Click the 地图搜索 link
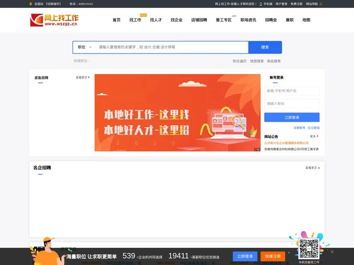This screenshot has width=354, height=265. [x=257, y=61]
